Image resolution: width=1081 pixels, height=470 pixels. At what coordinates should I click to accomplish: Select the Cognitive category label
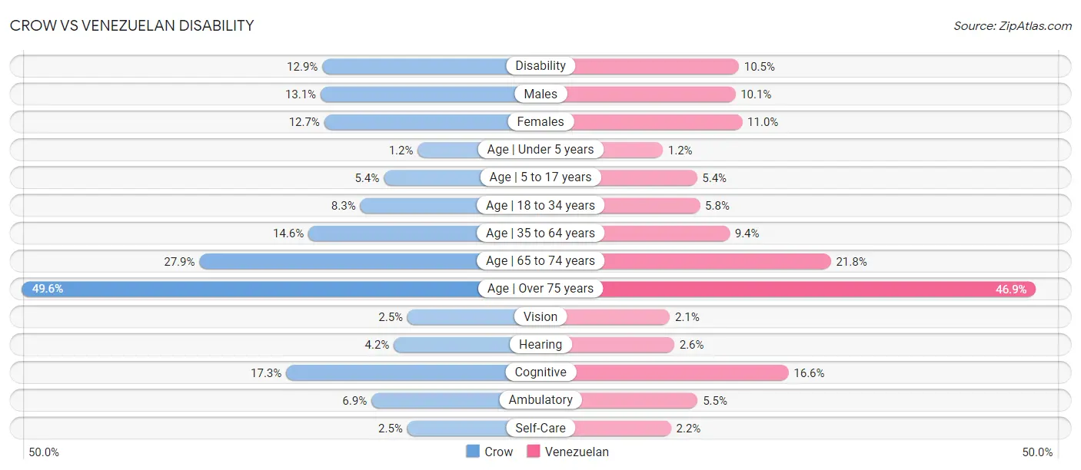[x=540, y=372]
